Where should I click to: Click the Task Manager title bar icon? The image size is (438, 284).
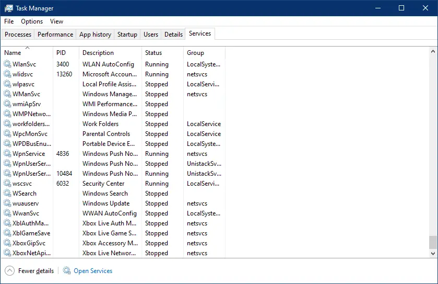pyautogui.click(x=9, y=8)
